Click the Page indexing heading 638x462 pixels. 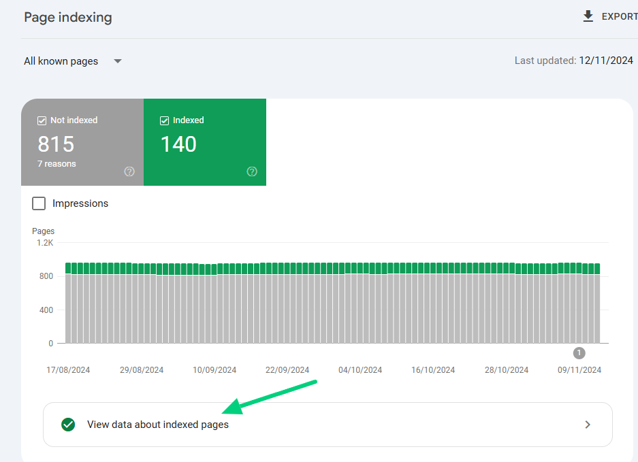click(x=68, y=18)
